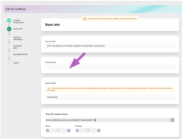Decrease the Minutes value with minus
The height and width of the screenshot is (139, 182).
(77, 130)
